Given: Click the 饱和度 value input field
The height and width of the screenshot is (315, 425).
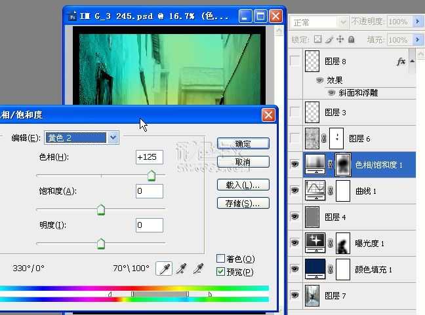Looking at the screenshot, I should [150, 191].
